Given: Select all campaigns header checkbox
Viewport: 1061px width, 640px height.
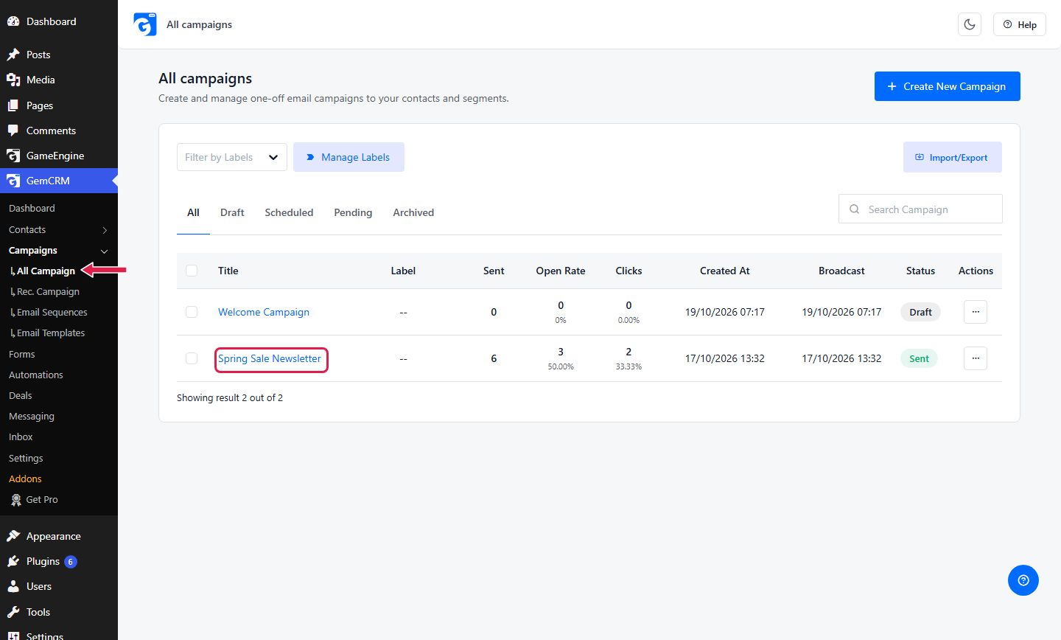Looking at the screenshot, I should (x=192, y=271).
